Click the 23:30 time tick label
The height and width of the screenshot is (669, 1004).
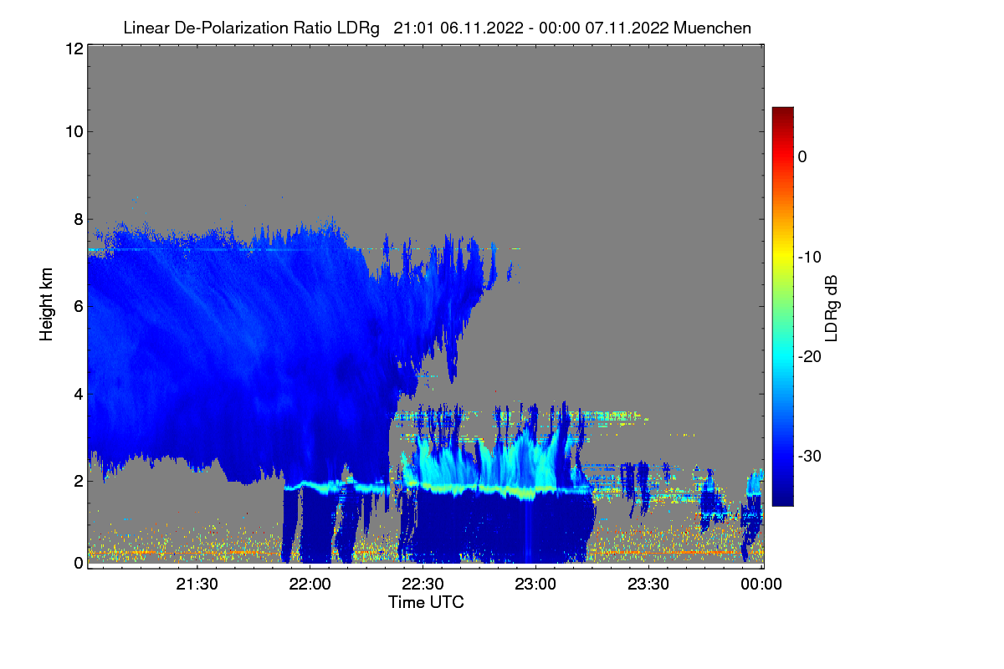pyautogui.click(x=649, y=585)
